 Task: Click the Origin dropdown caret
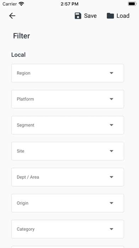[x=111, y=203]
